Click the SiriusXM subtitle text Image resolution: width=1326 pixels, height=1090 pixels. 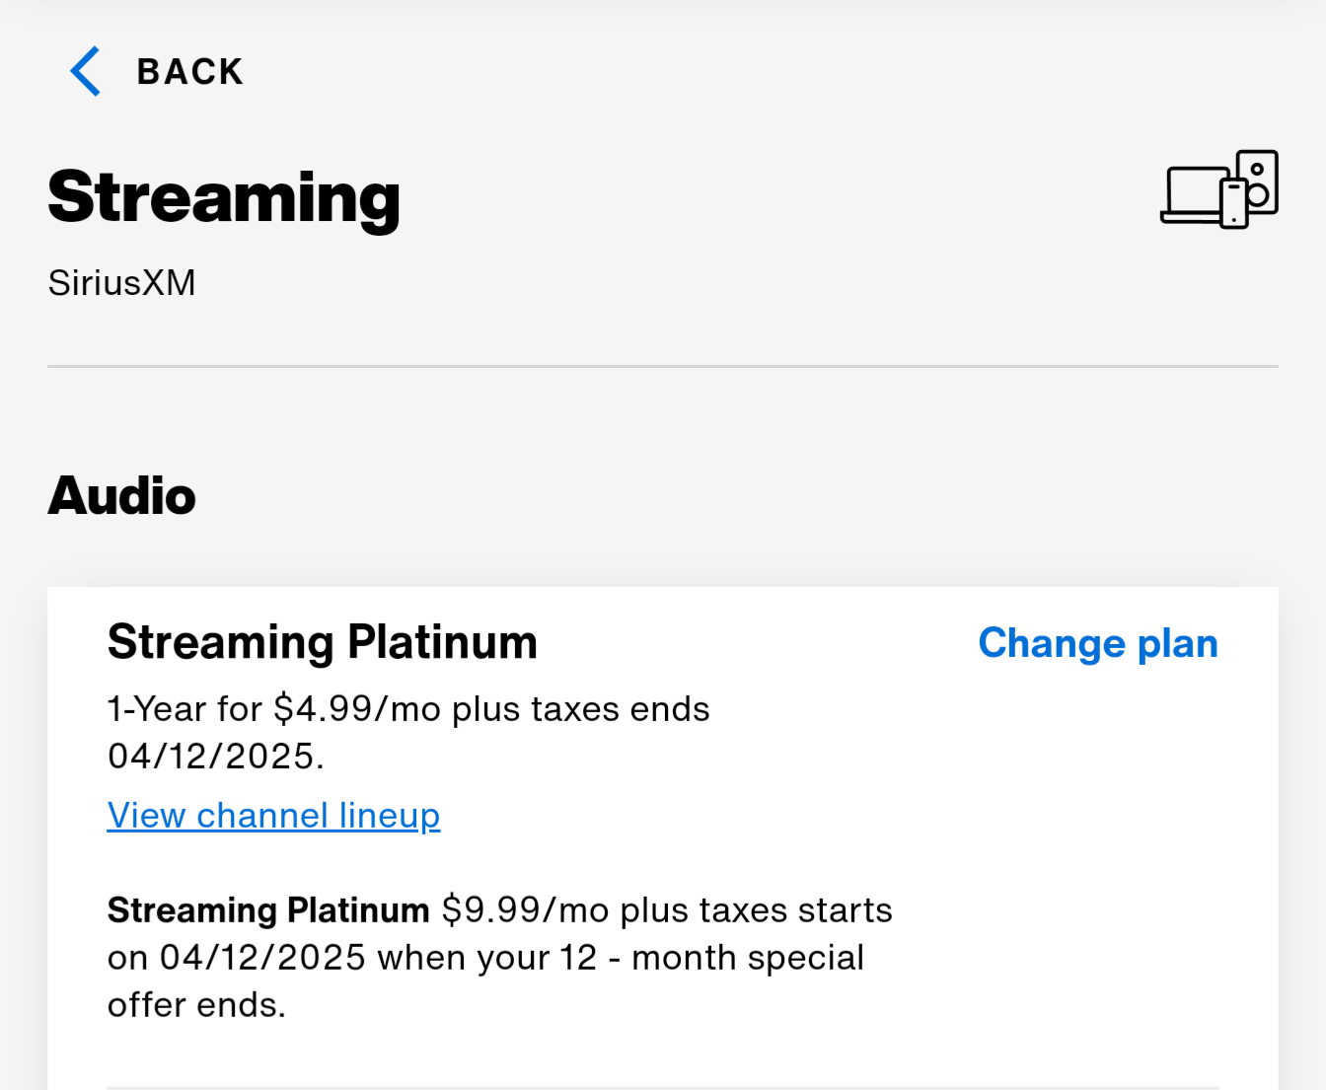pyautogui.click(x=122, y=283)
